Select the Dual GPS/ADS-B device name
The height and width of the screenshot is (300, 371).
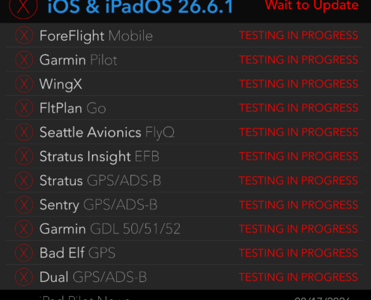[x=93, y=277]
